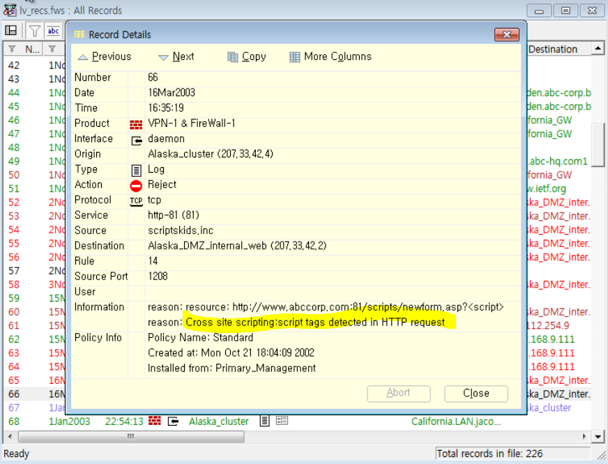
Task: Go to Previous record in details
Action: [105, 56]
